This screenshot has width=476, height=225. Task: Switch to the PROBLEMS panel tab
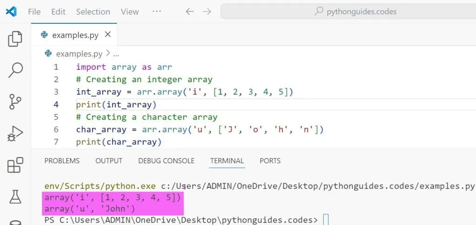[x=62, y=161]
